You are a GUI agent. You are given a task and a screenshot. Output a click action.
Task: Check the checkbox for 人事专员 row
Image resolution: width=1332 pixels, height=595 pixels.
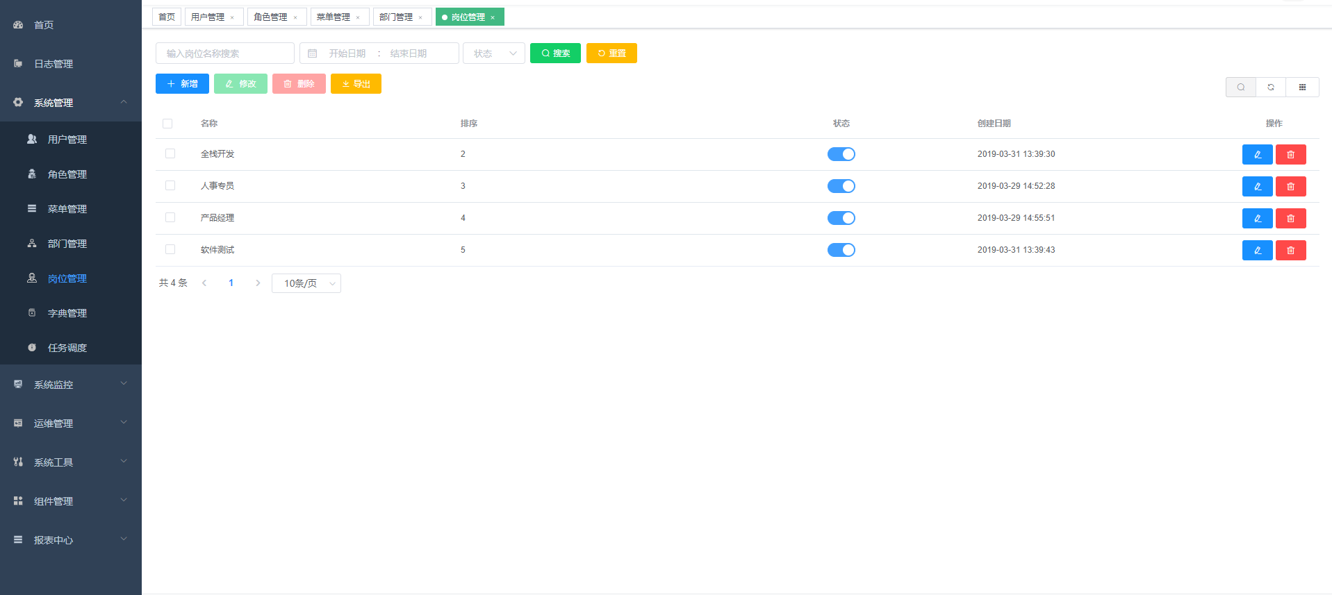(170, 185)
